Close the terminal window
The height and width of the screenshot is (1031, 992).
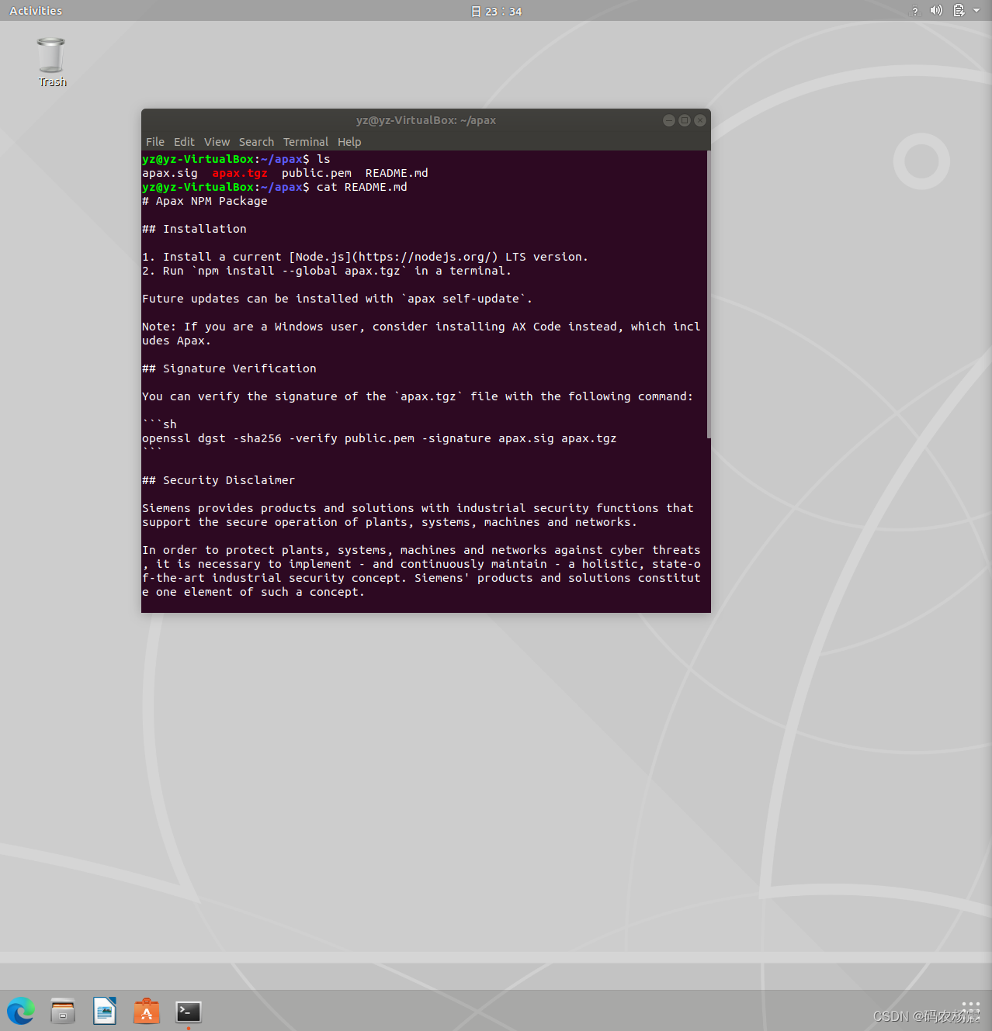(x=700, y=120)
